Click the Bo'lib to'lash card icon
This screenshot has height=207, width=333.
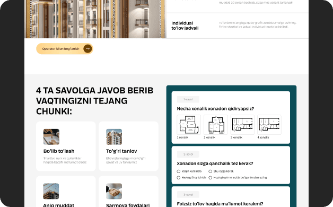pyautogui.click(x=51, y=137)
